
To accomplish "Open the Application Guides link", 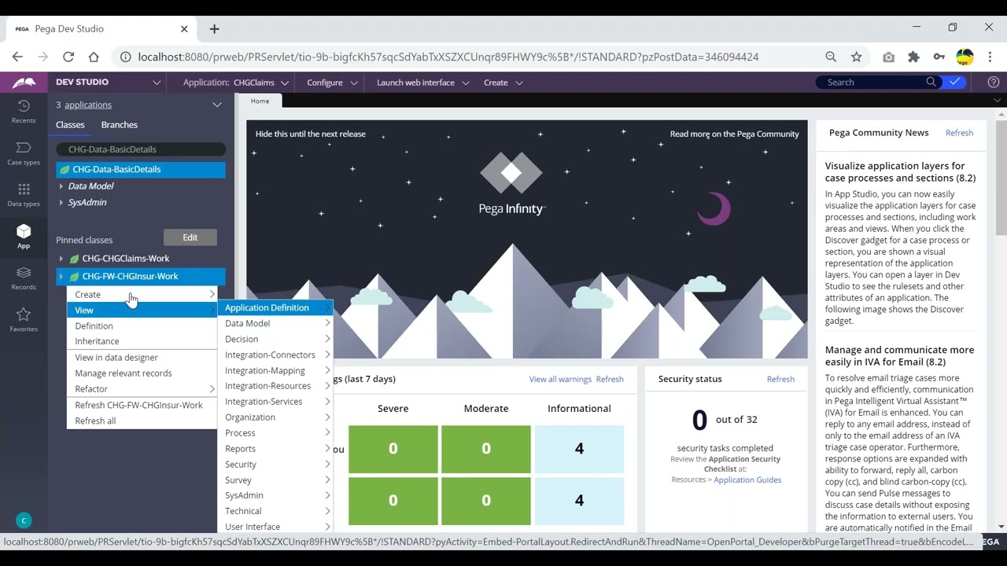I will pos(747,480).
